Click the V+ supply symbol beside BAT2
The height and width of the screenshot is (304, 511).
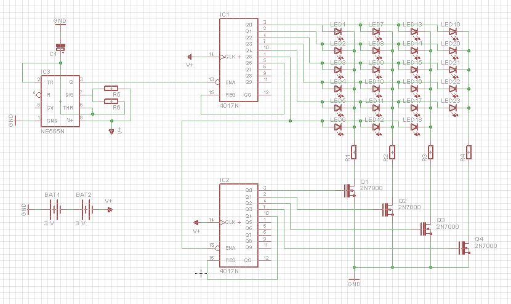[110, 210]
